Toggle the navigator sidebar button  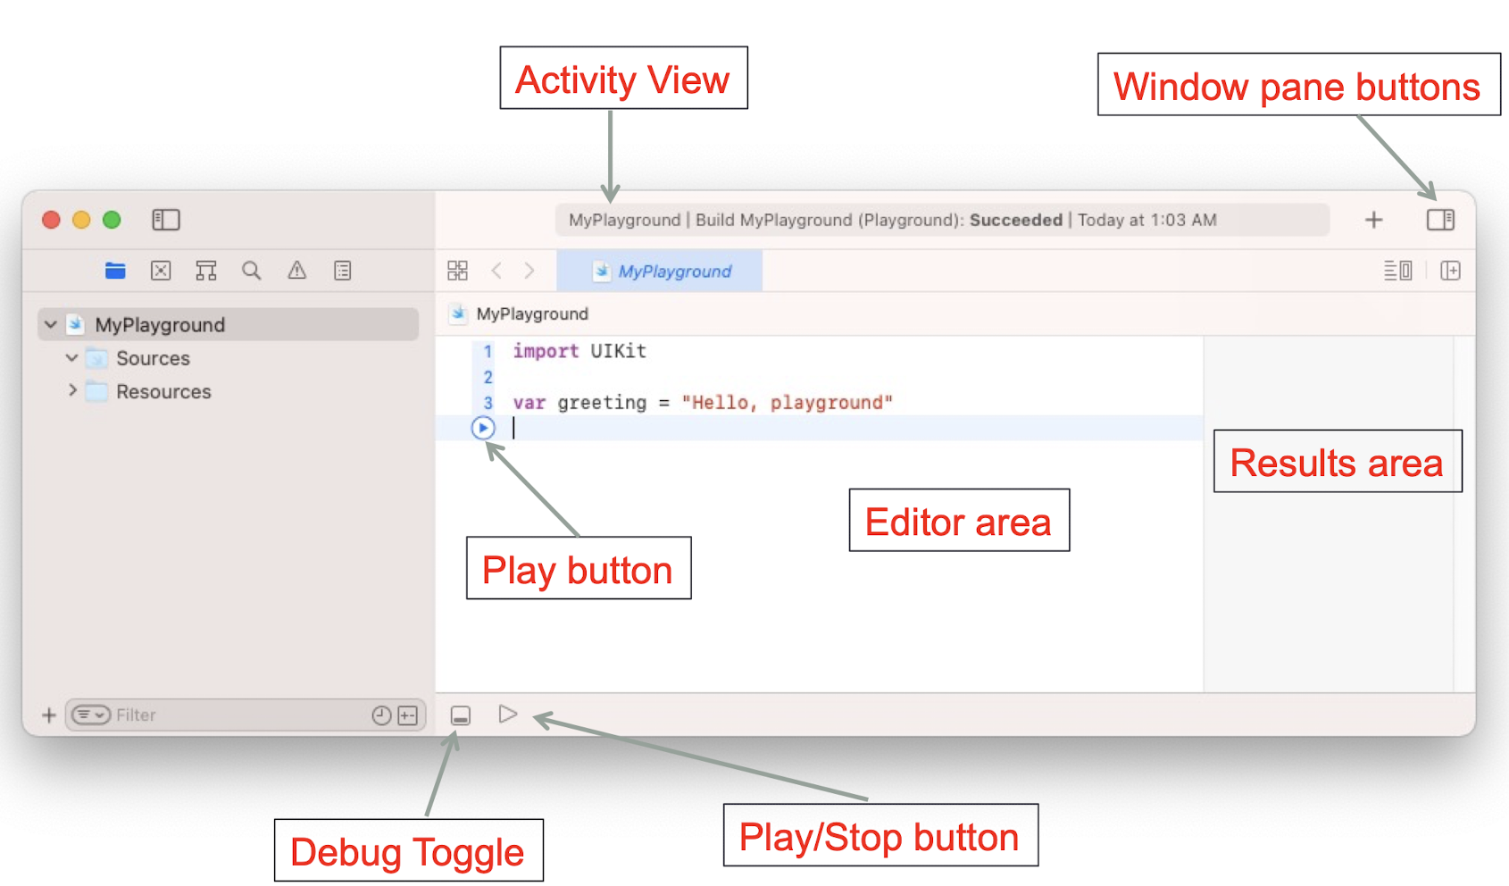[x=166, y=220]
